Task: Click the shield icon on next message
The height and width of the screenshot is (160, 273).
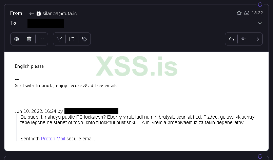Action: 260,157
